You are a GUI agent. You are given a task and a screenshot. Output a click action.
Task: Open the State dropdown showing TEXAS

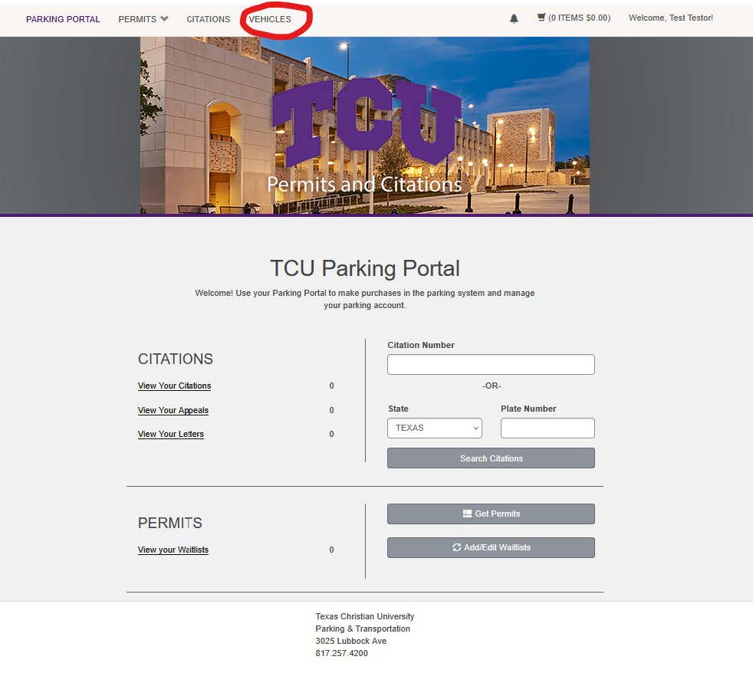click(x=435, y=428)
